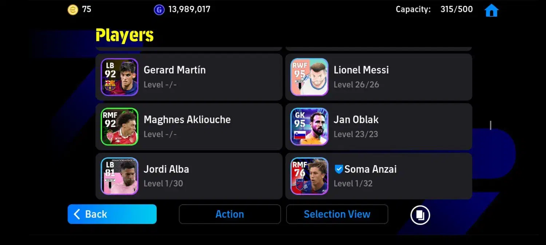Switch to Selection View

pos(337,214)
